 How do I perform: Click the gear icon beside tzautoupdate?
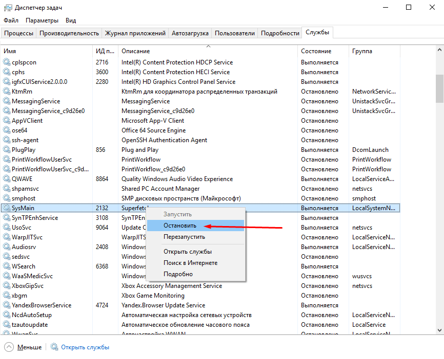coord(6,325)
